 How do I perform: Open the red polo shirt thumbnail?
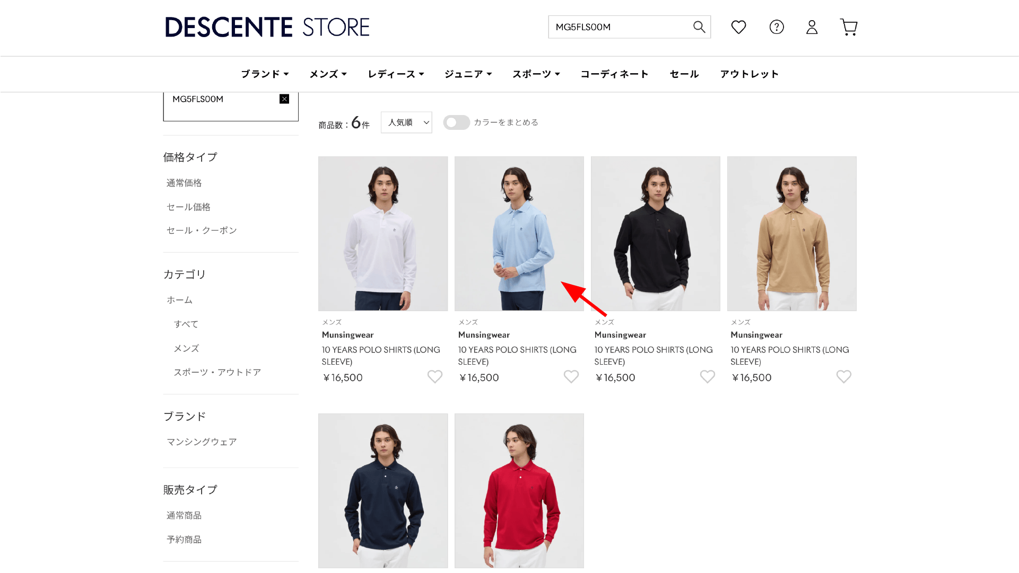pos(519,491)
